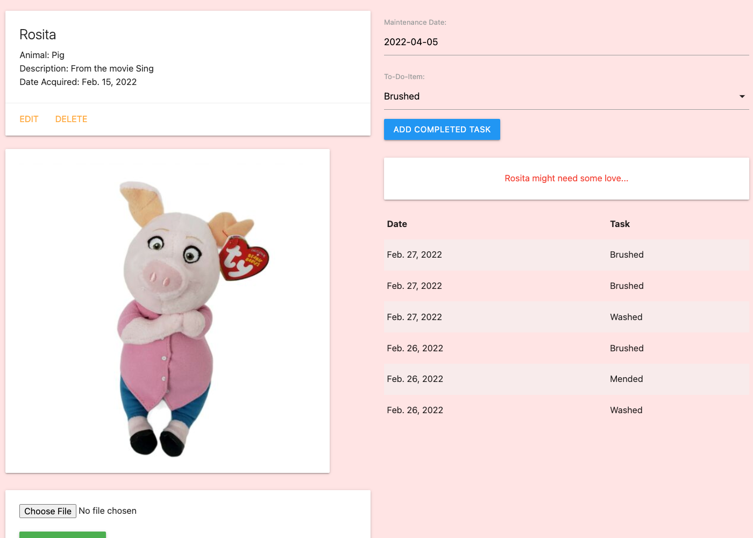Click the red ty heart tag in photo
The width and height of the screenshot is (753, 538).
[x=244, y=258]
